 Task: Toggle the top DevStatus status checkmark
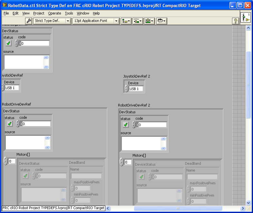coord(8,43)
